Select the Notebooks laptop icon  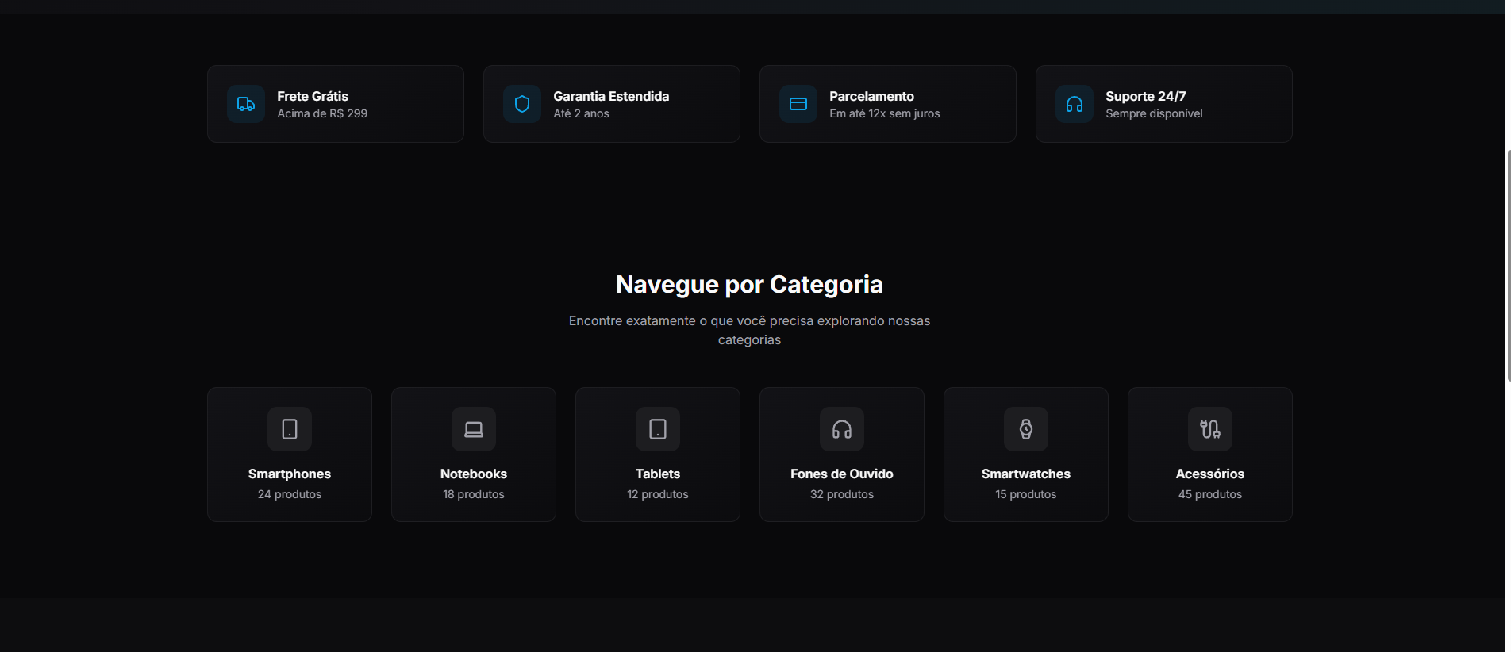pyautogui.click(x=474, y=429)
